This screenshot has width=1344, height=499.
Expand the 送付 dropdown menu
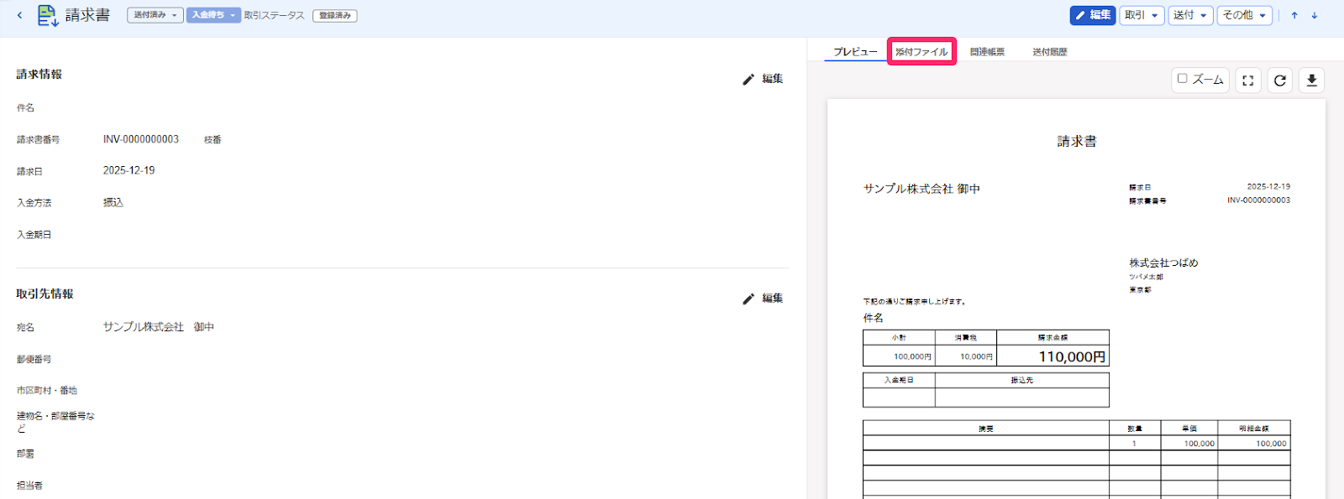click(1190, 15)
